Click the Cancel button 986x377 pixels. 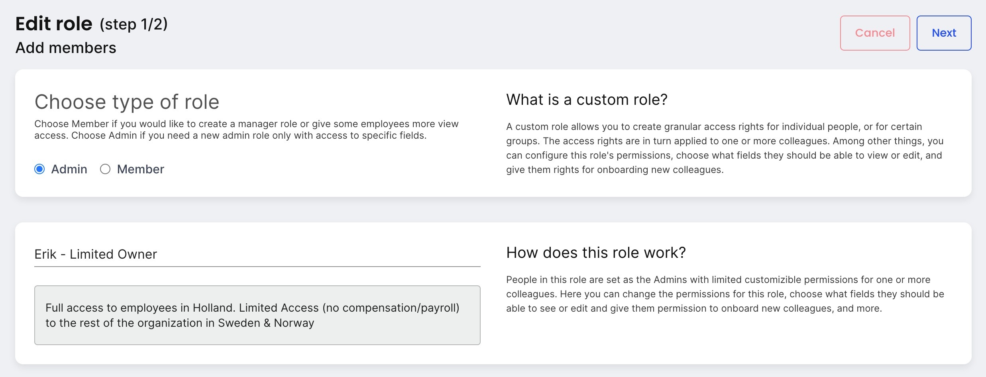tap(875, 33)
